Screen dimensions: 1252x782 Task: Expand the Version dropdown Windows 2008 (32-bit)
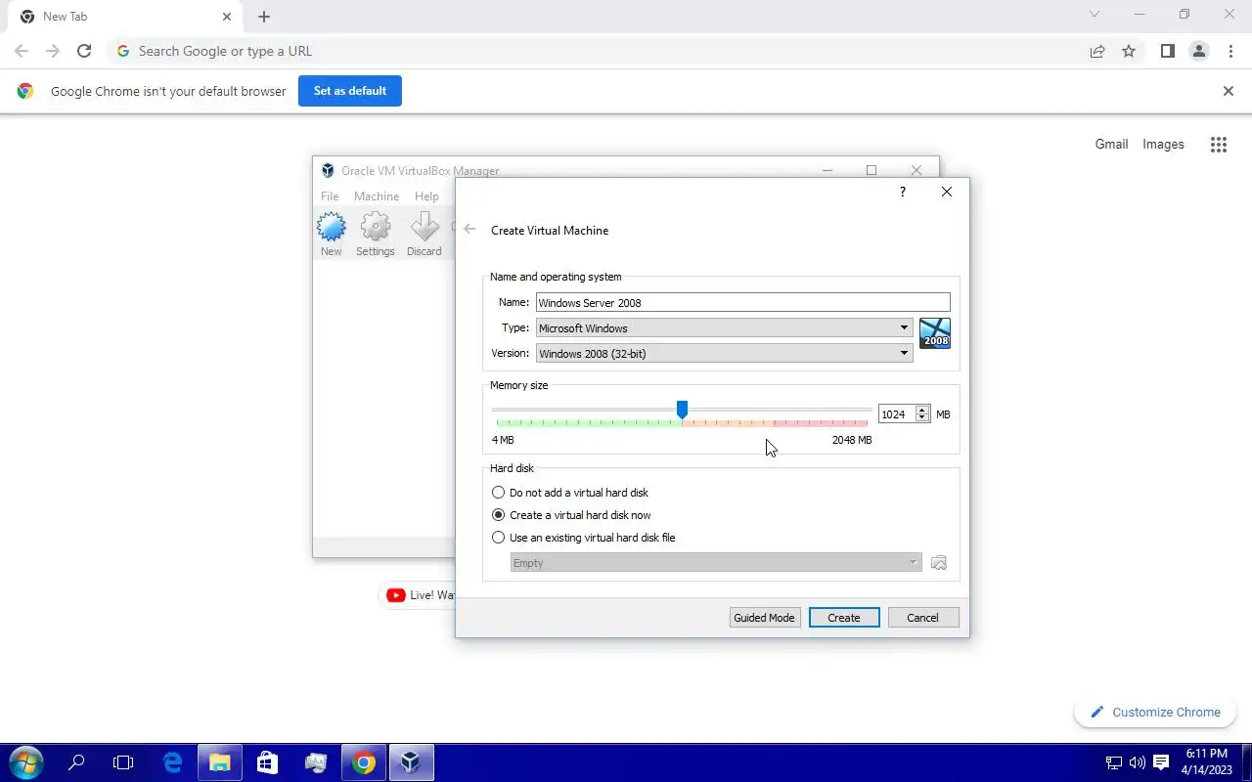[x=725, y=353]
